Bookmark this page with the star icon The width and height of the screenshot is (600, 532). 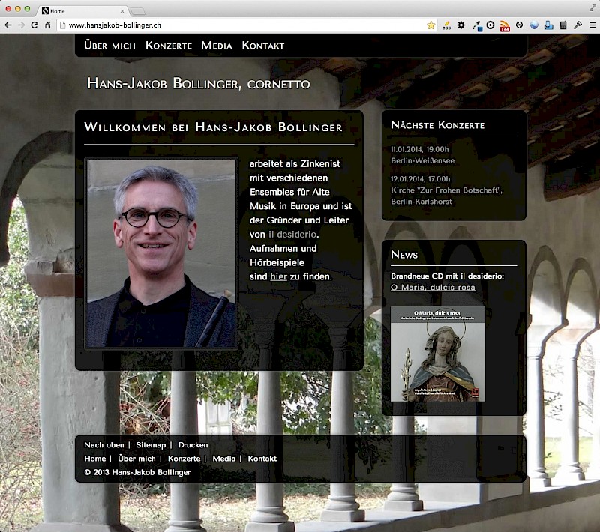[431, 25]
